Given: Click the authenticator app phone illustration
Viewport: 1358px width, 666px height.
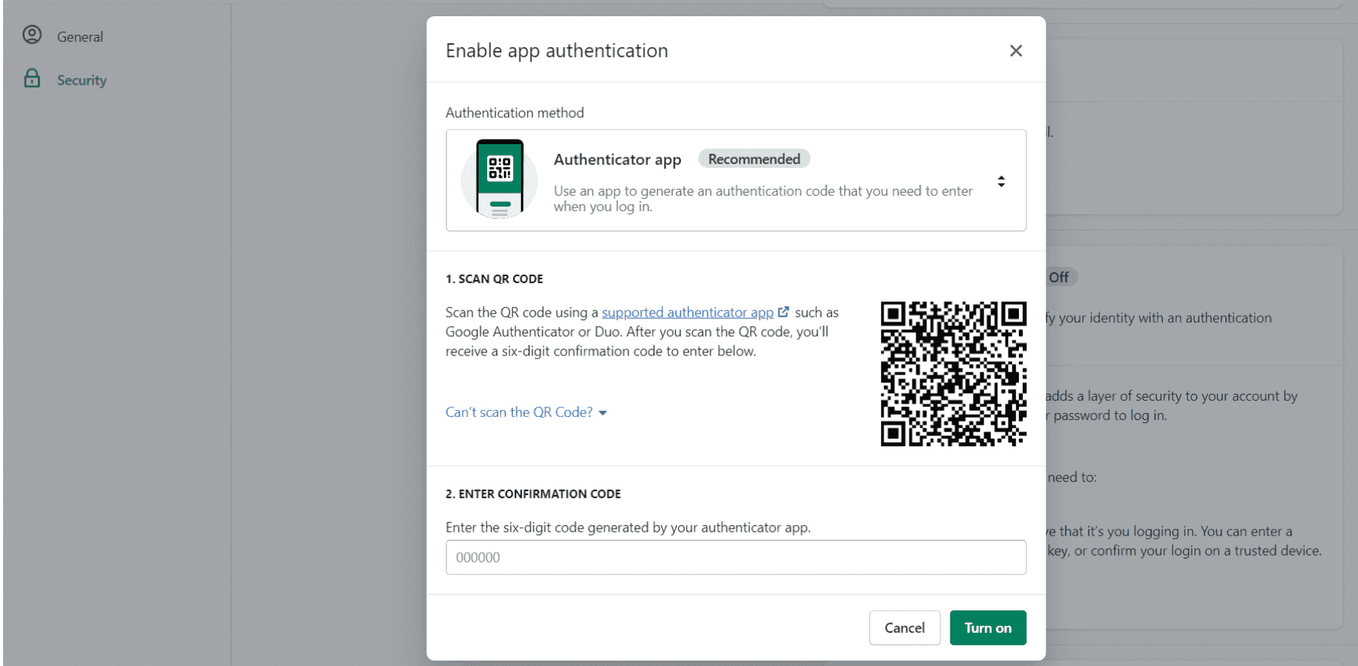Looking at the screenshot, I should tap(499, 179).
